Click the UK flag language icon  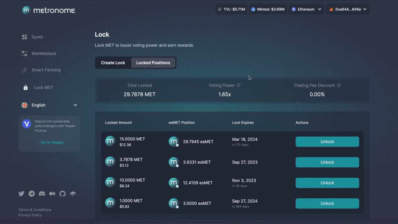coord(25,105)
